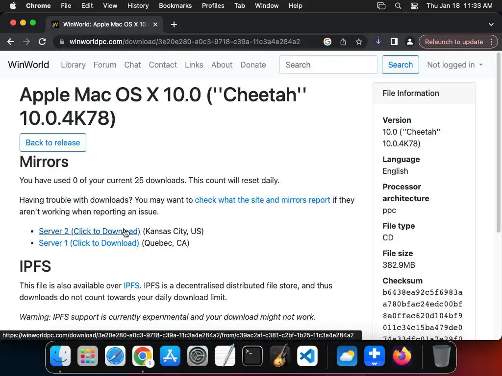The height and width of the screenshot is (376, 502).
Task: Open Chrome three-dot menu
Action: [491, 42]
